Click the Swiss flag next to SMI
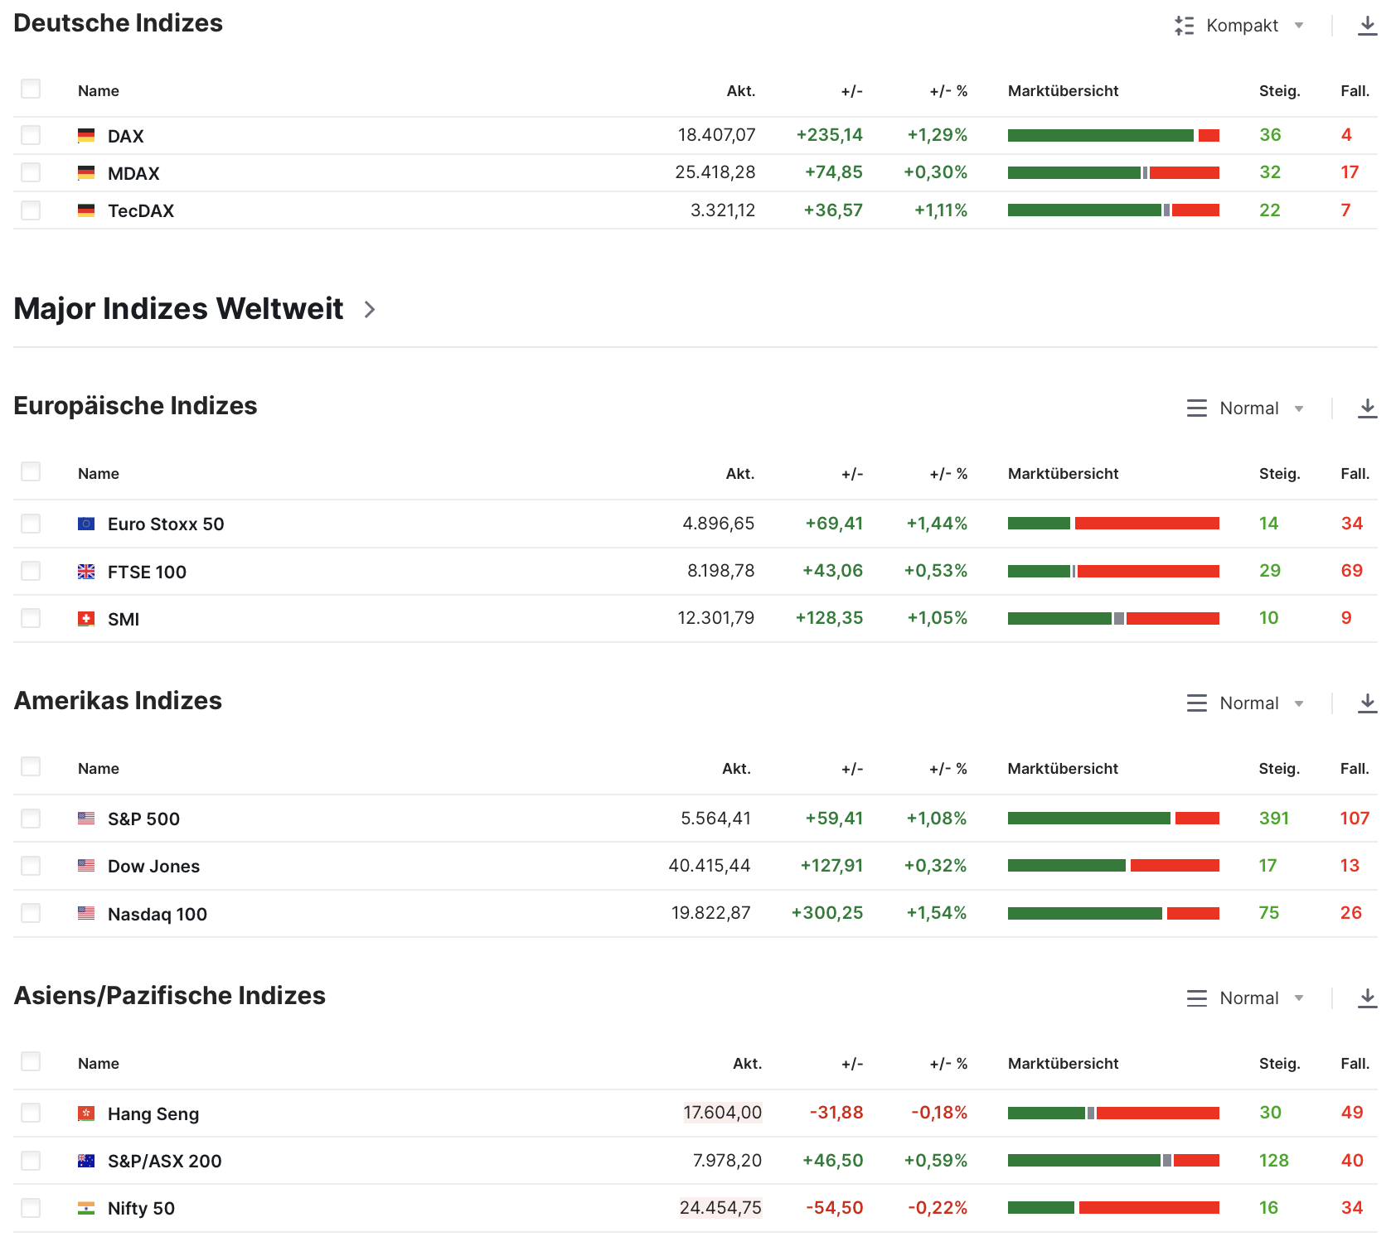This screenshot has width=1391, height=1256. 86,619
